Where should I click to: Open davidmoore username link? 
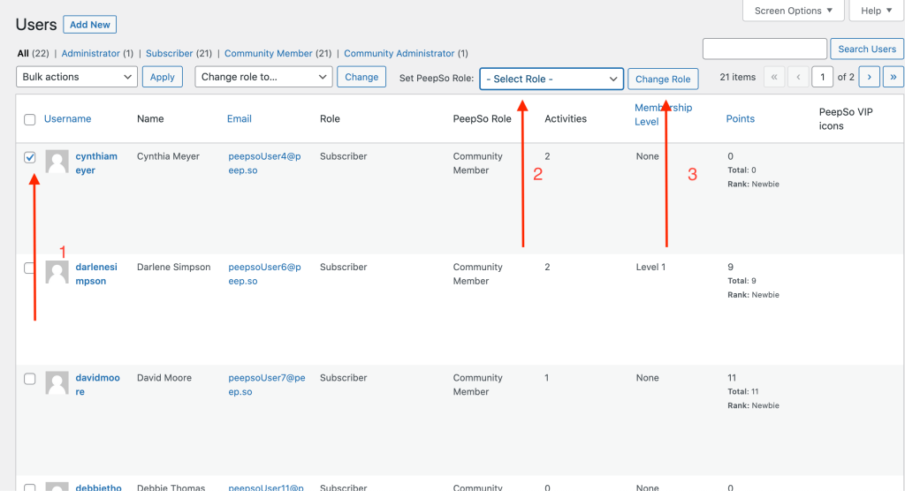[x=97, y=385]
